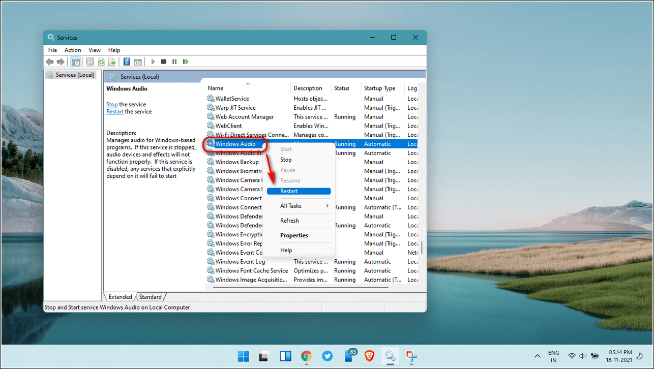Click the Restart the service link
Image resolution: width=654 pixels, height=369 pixels.
(114, 111)
